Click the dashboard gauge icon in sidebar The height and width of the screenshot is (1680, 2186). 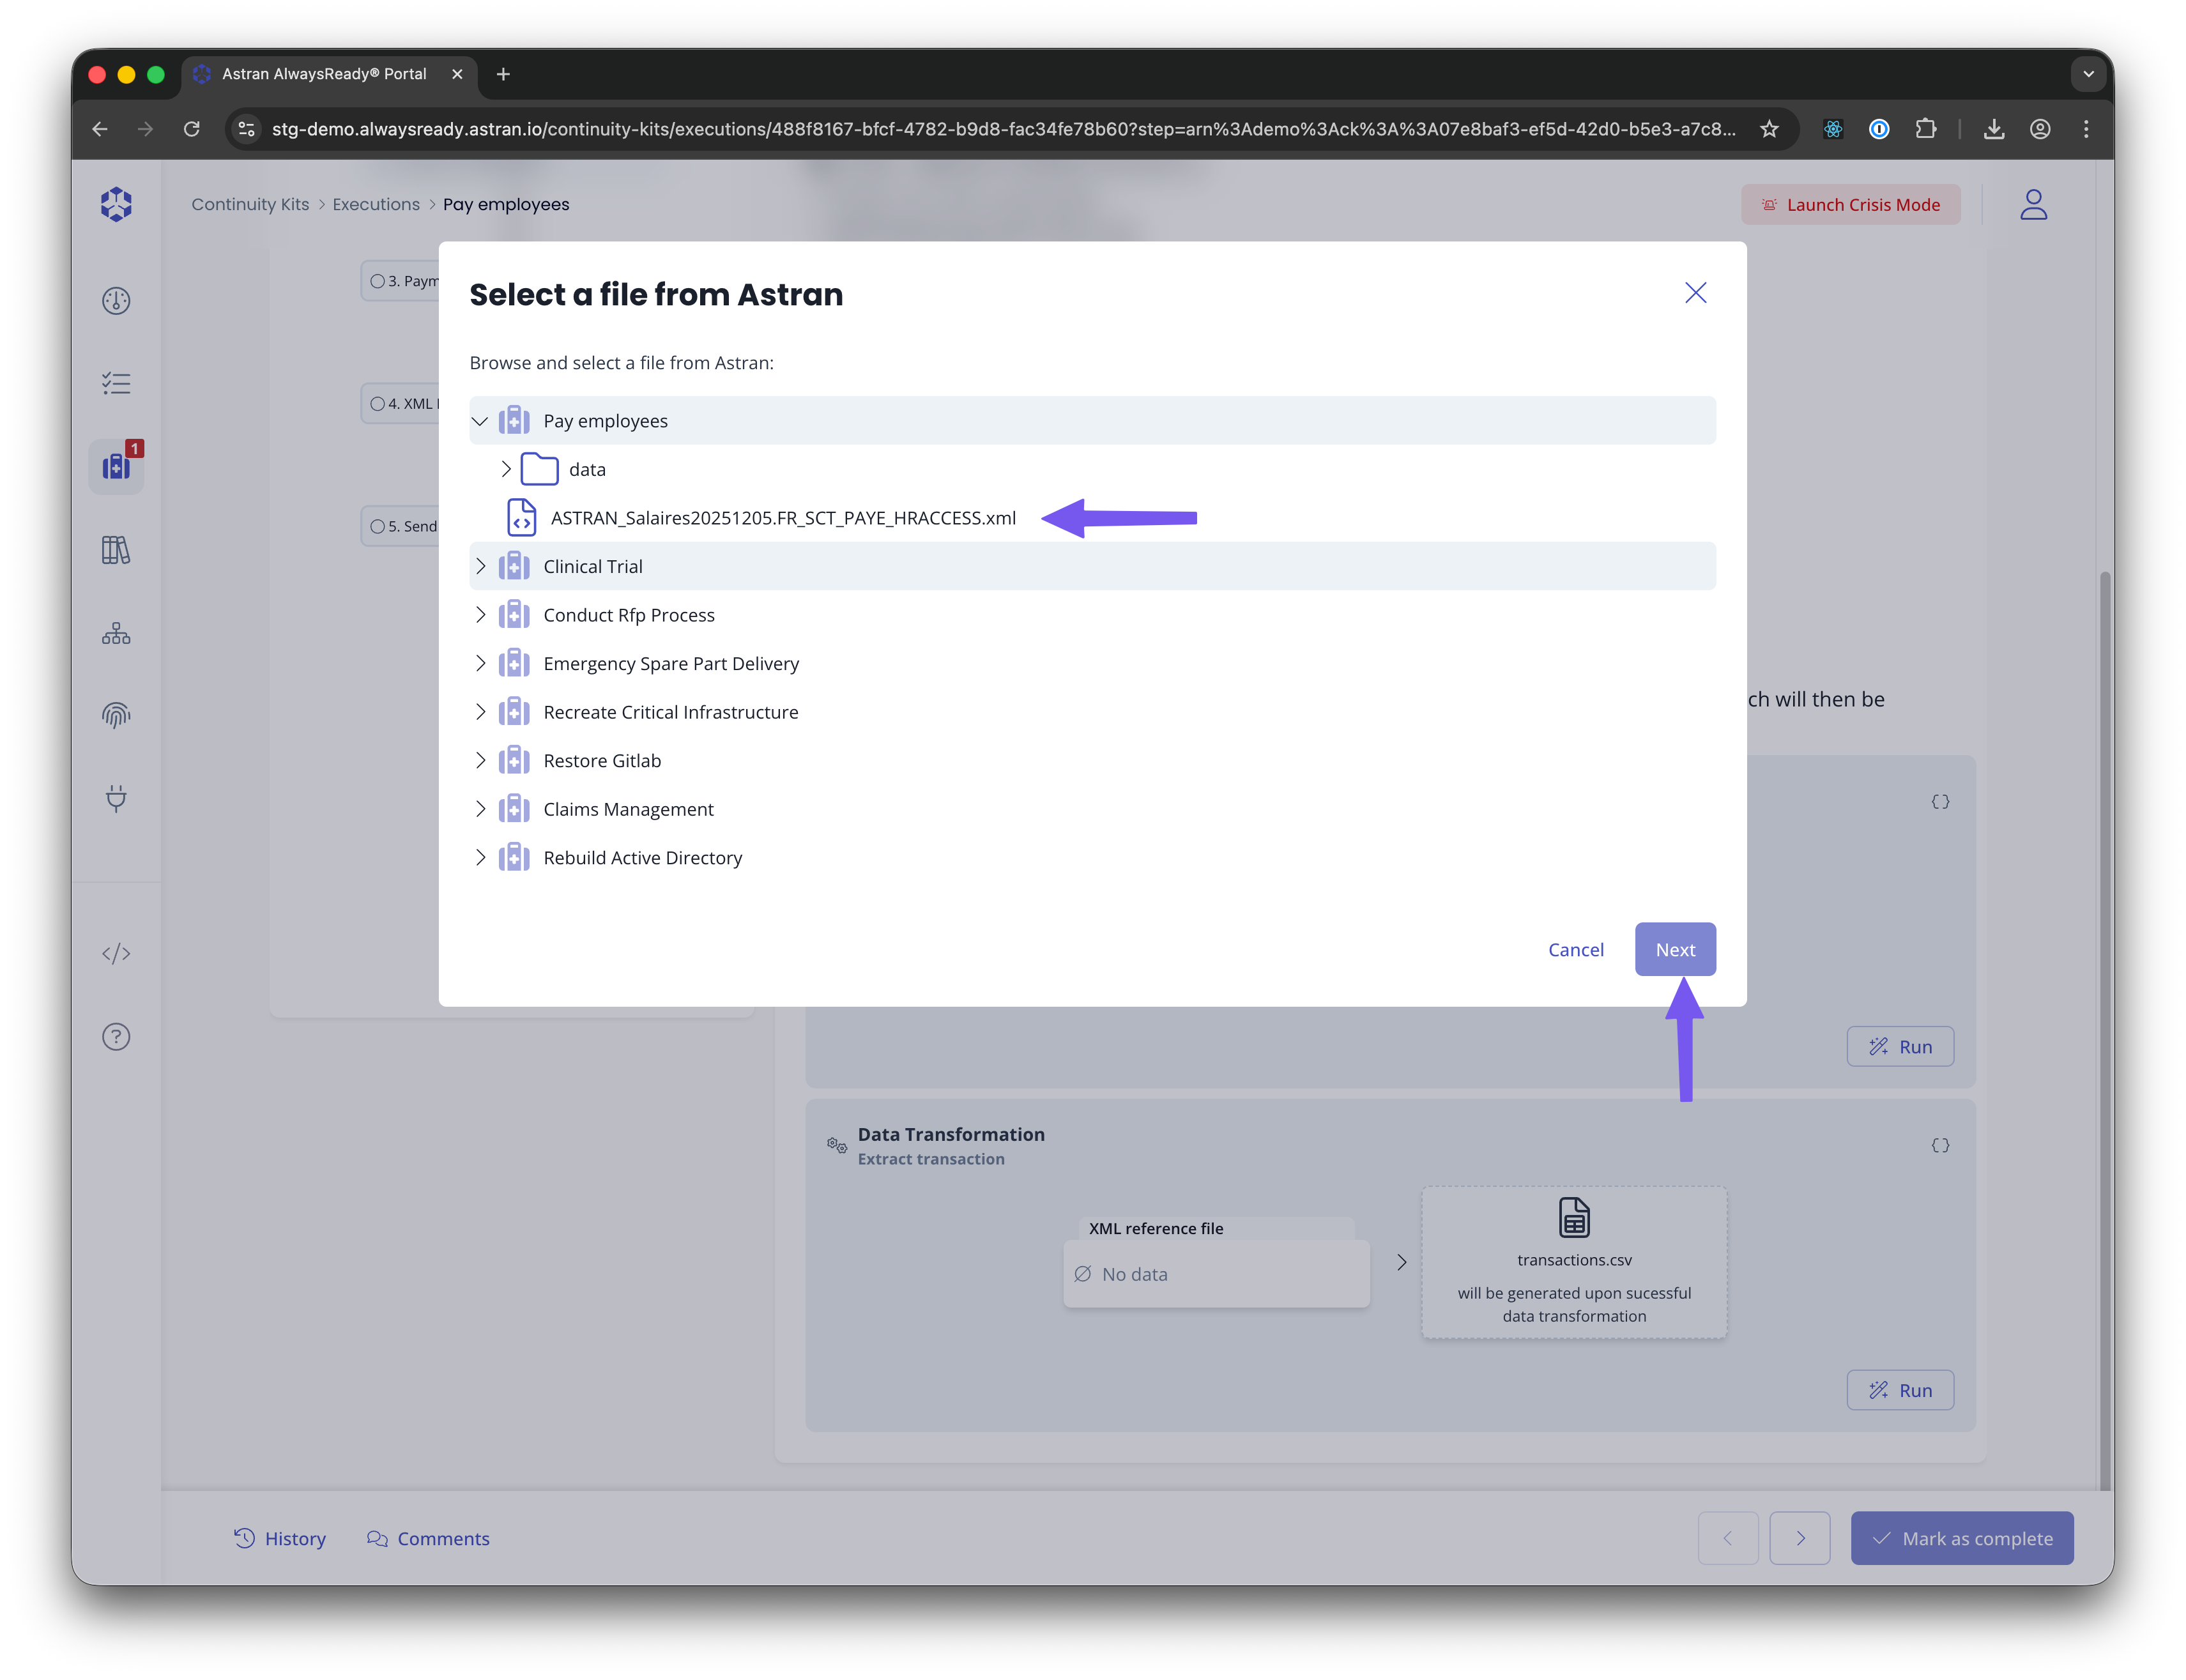point(116,300)
